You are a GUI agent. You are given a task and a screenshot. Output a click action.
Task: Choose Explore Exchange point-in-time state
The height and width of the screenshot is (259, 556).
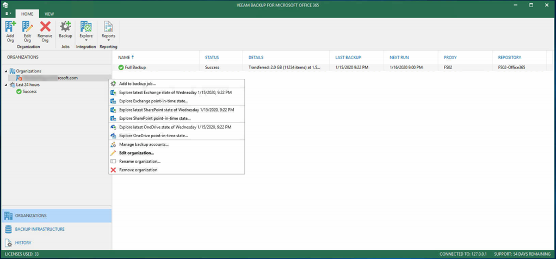pyautogui.click(x=177, y=101)
